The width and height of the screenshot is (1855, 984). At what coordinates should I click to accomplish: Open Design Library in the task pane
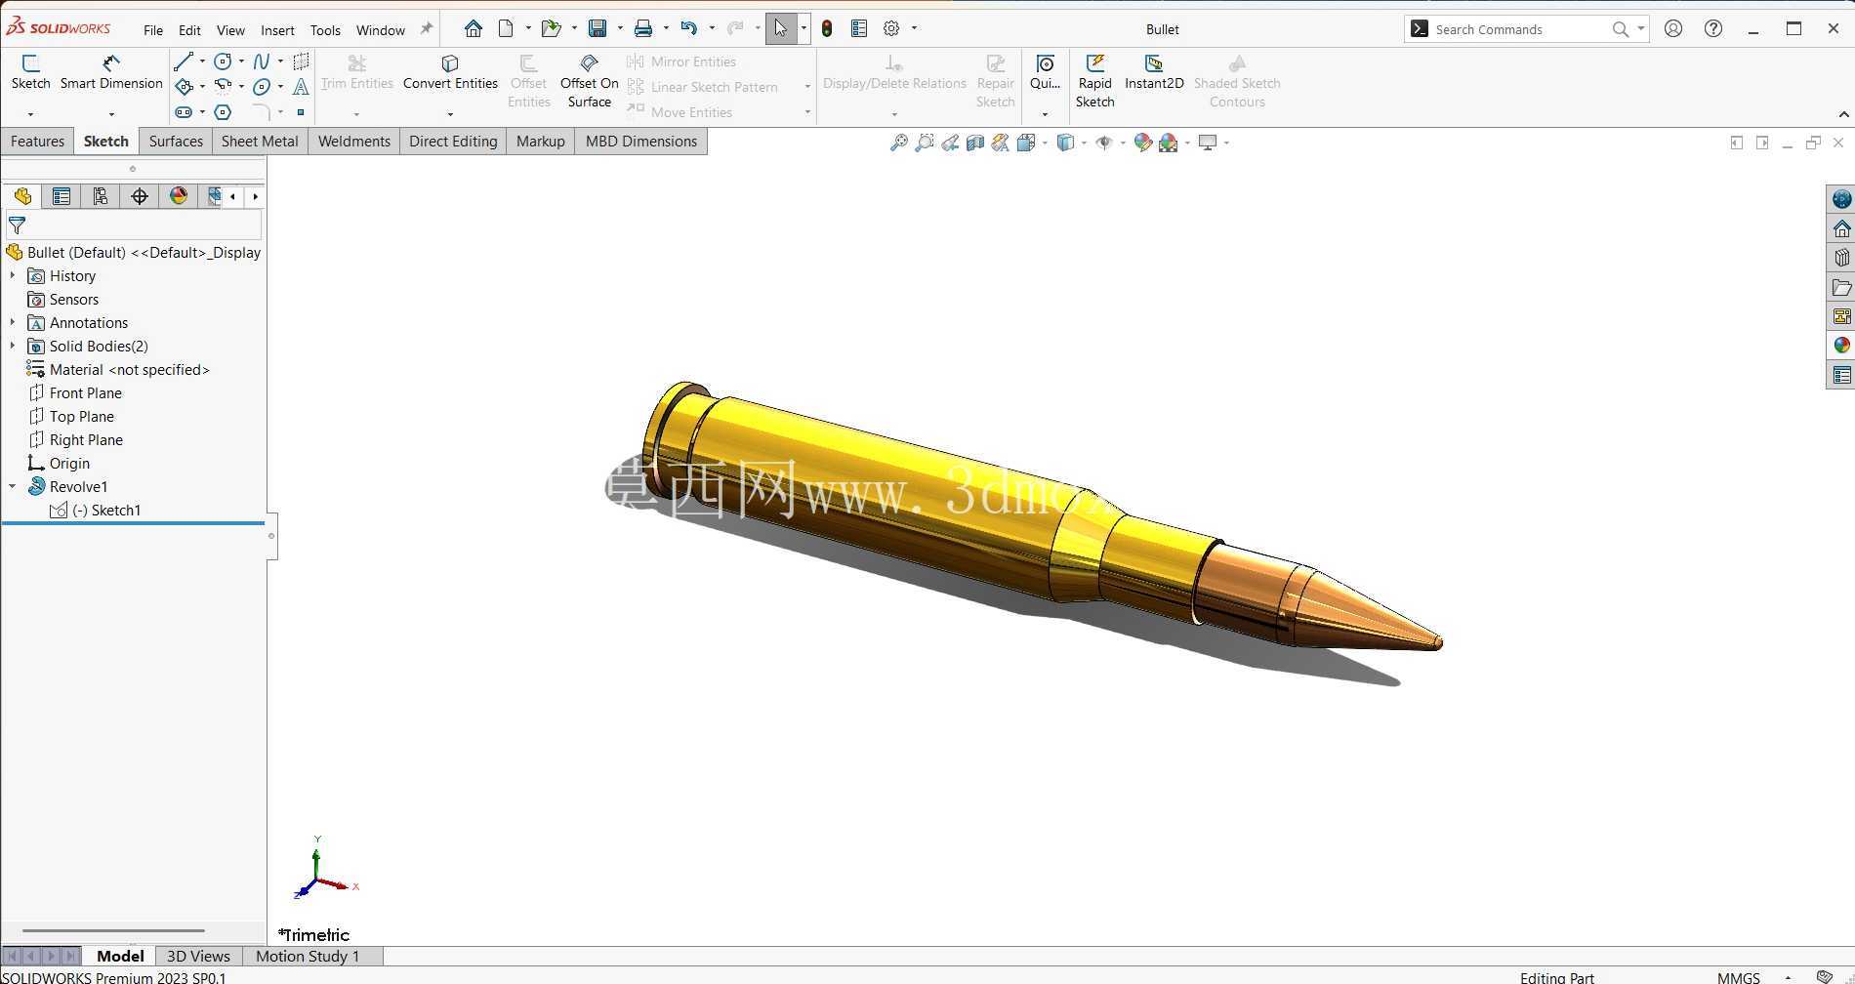[1841, 258]
